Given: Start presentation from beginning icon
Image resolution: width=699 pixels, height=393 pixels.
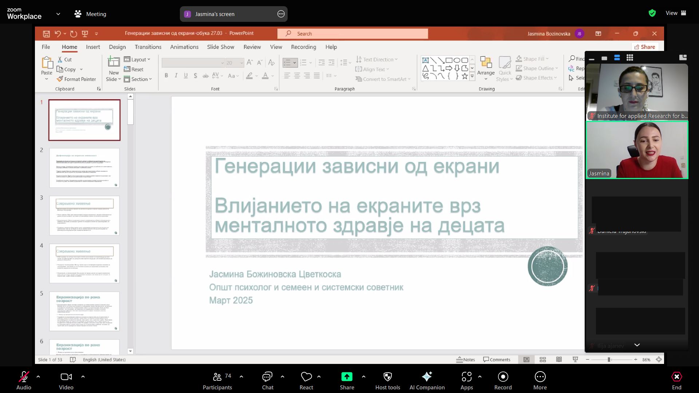Looking at the screenshot, I should click(x=85, y=34).
